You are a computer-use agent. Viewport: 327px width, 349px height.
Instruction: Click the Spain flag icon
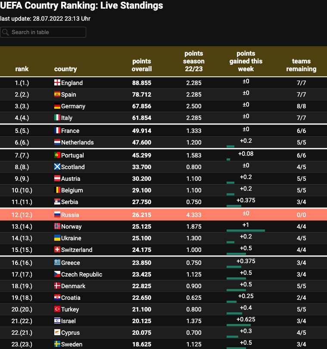pos(57,94)
